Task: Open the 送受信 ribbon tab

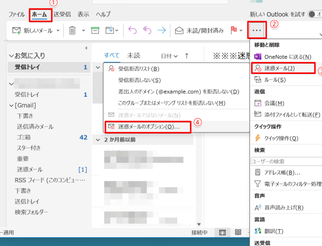Action: pyautogui.click(x=62, y=15)
